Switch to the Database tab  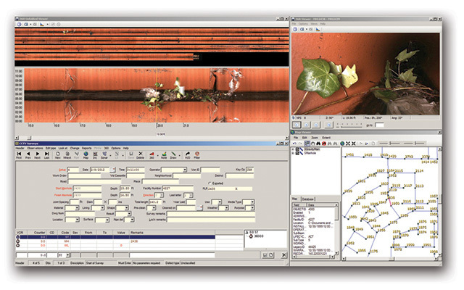[309, 197]
